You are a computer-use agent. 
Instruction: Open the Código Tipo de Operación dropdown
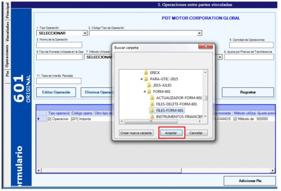[x=199, y=33]
